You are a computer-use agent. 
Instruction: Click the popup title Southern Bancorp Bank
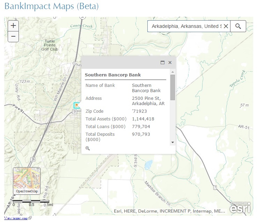(x=113, y=75)
